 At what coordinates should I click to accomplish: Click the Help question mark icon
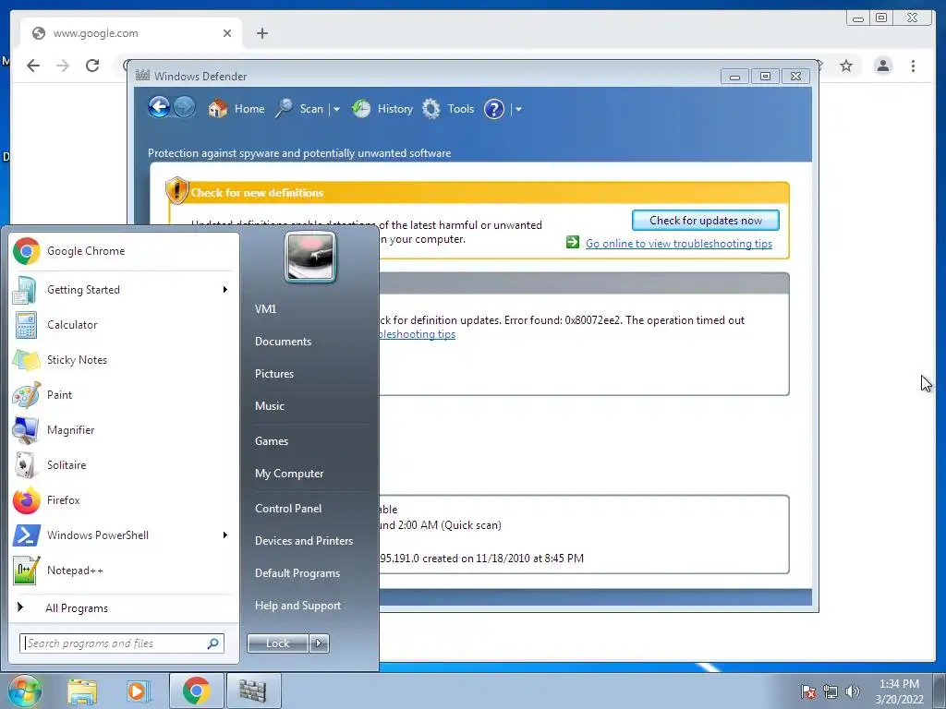(x=494, y=109)
